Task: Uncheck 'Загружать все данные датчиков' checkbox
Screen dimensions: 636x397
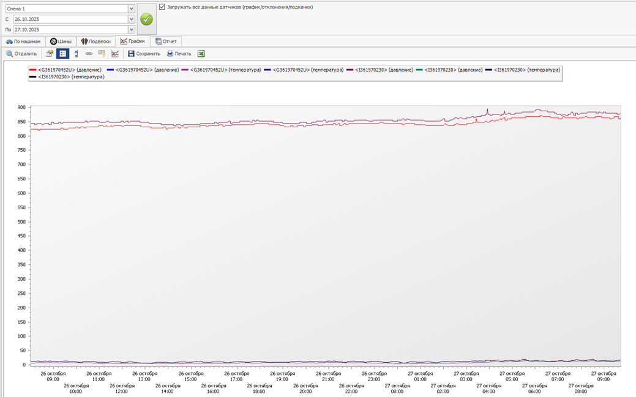Action: tap(162, 7)
